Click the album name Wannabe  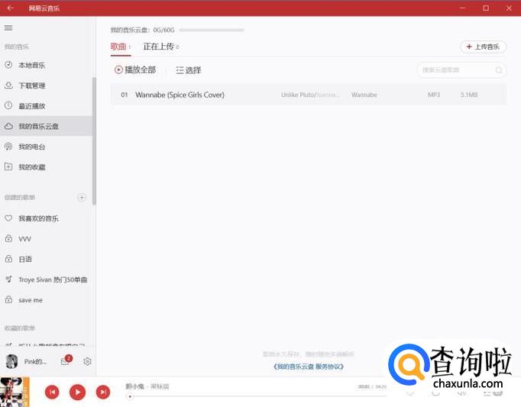[364, 95]
